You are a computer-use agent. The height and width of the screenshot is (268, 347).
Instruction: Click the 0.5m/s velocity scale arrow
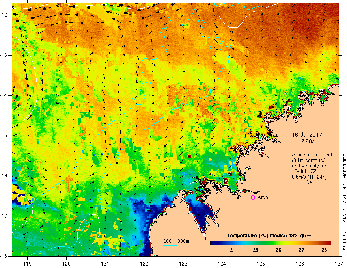coord(304,182)
